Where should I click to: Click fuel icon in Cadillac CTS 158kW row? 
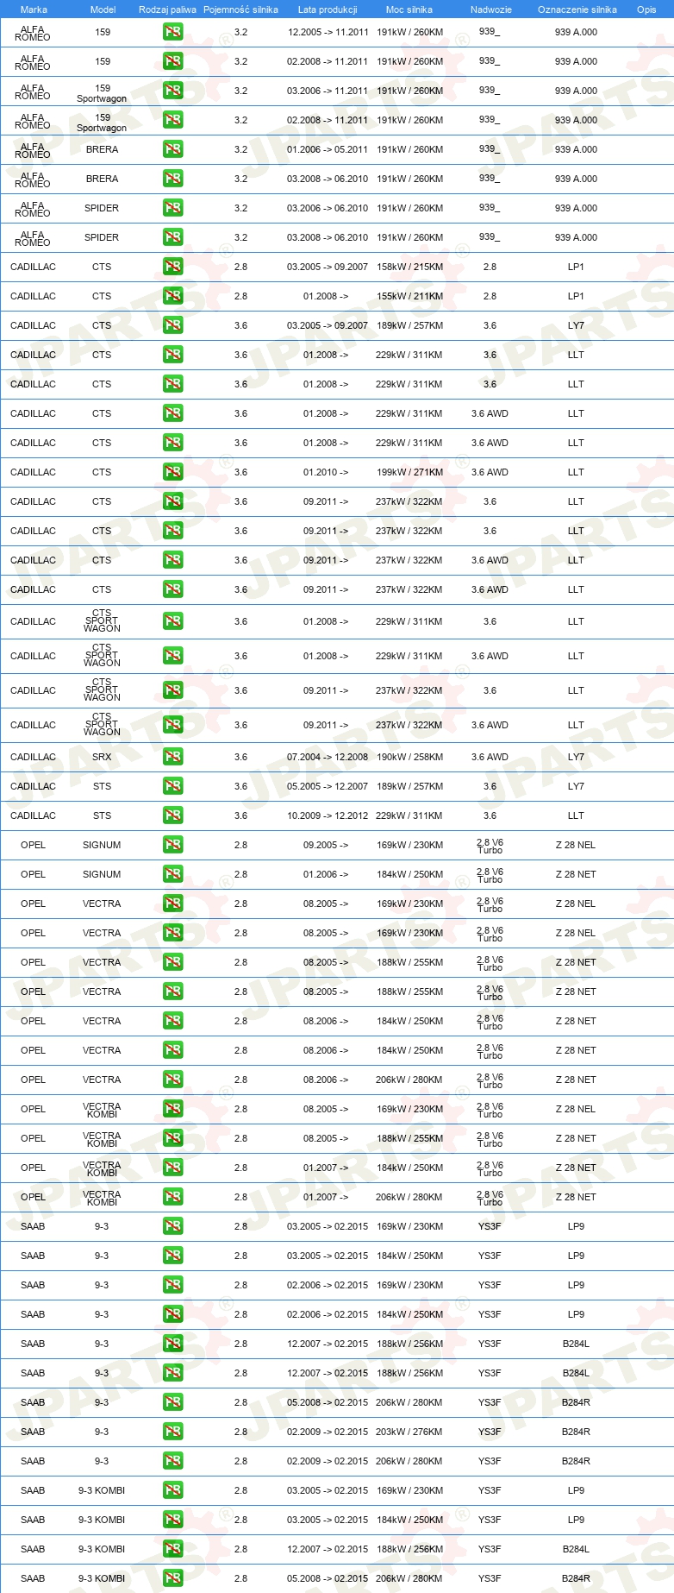[x=172, y=267]
